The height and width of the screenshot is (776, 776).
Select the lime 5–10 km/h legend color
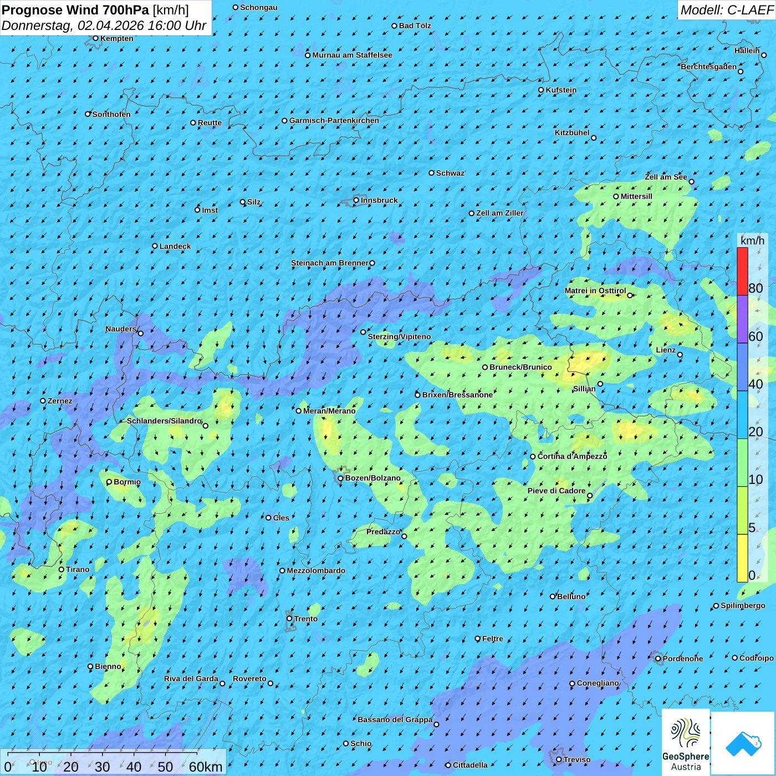[742, 510]
